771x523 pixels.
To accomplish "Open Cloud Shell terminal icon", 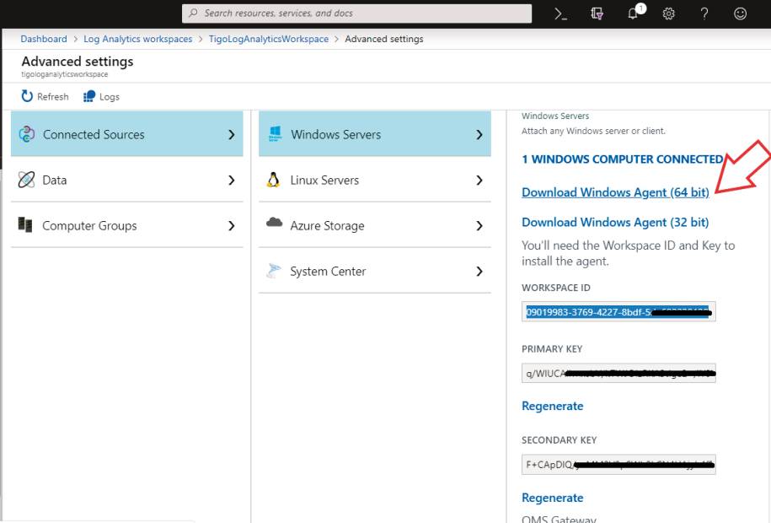I will [560, 13].
